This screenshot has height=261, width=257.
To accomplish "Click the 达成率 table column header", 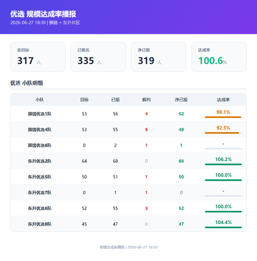I will [x=223, y=100].
